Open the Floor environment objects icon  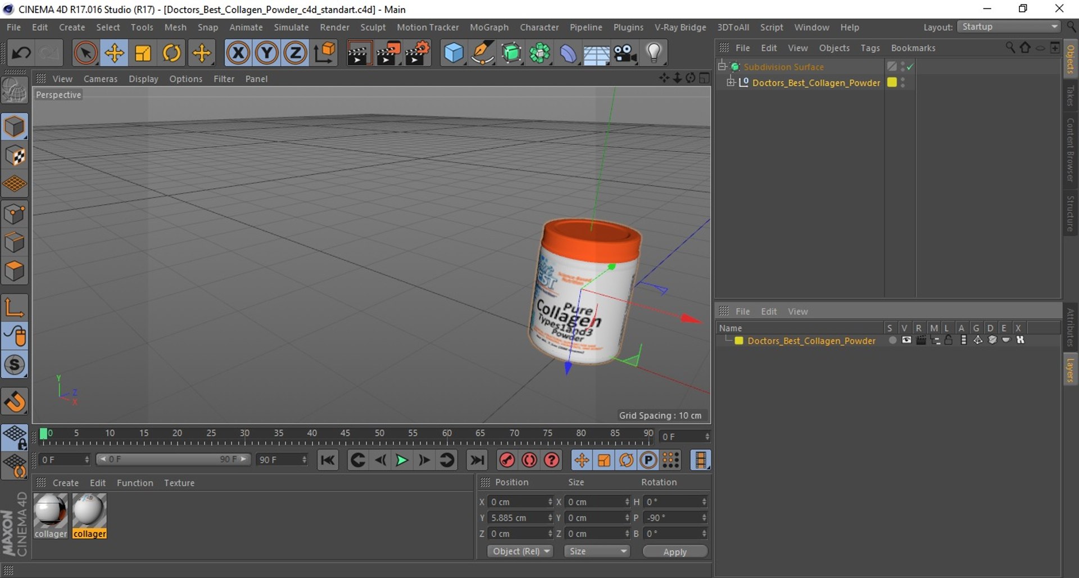pyautogui.click(x=596, y=53)
